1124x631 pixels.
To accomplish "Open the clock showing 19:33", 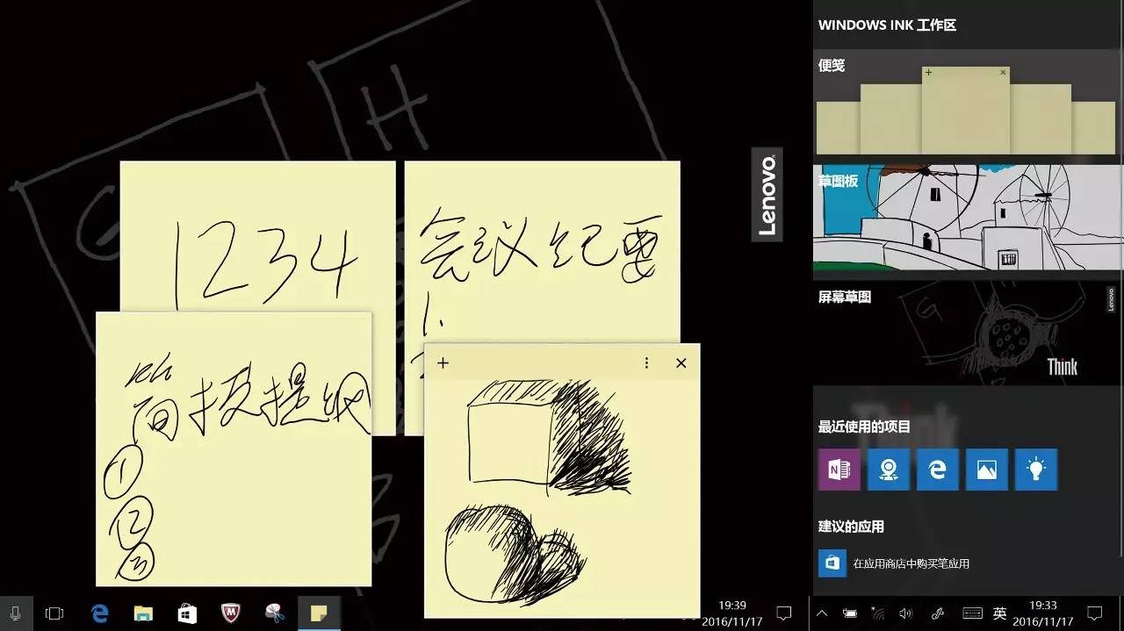I will pyautogui.click(x=1043, y=613).
